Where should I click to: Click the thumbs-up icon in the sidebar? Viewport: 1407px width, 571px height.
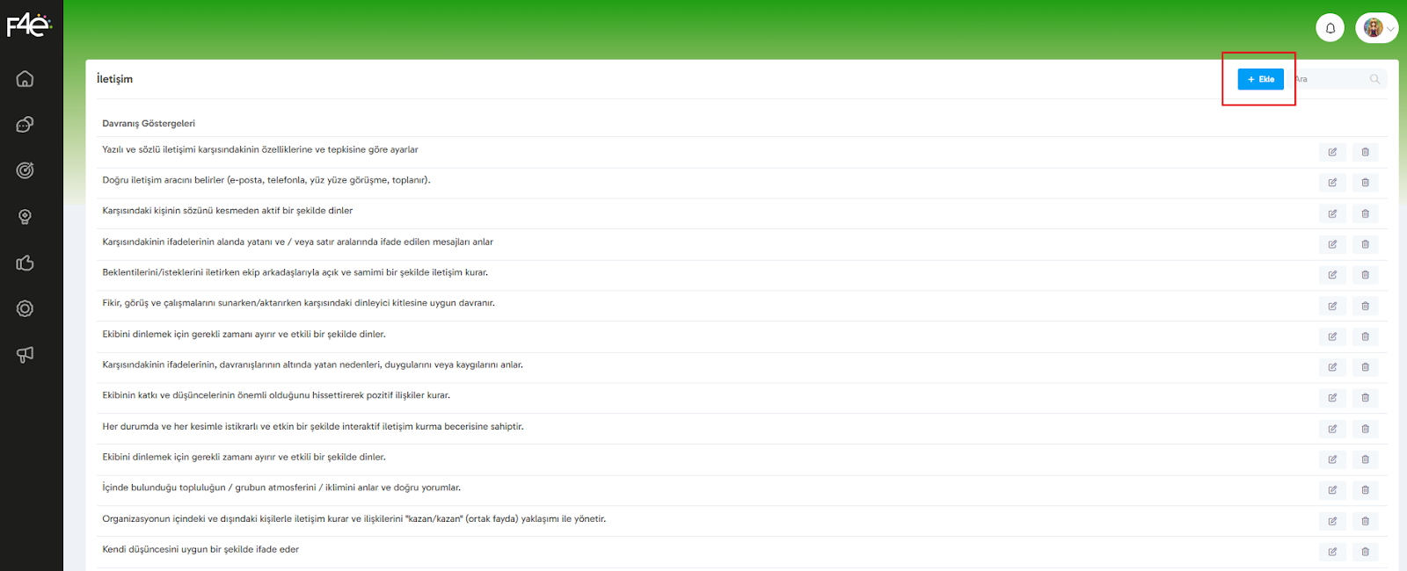click(25, 263)
